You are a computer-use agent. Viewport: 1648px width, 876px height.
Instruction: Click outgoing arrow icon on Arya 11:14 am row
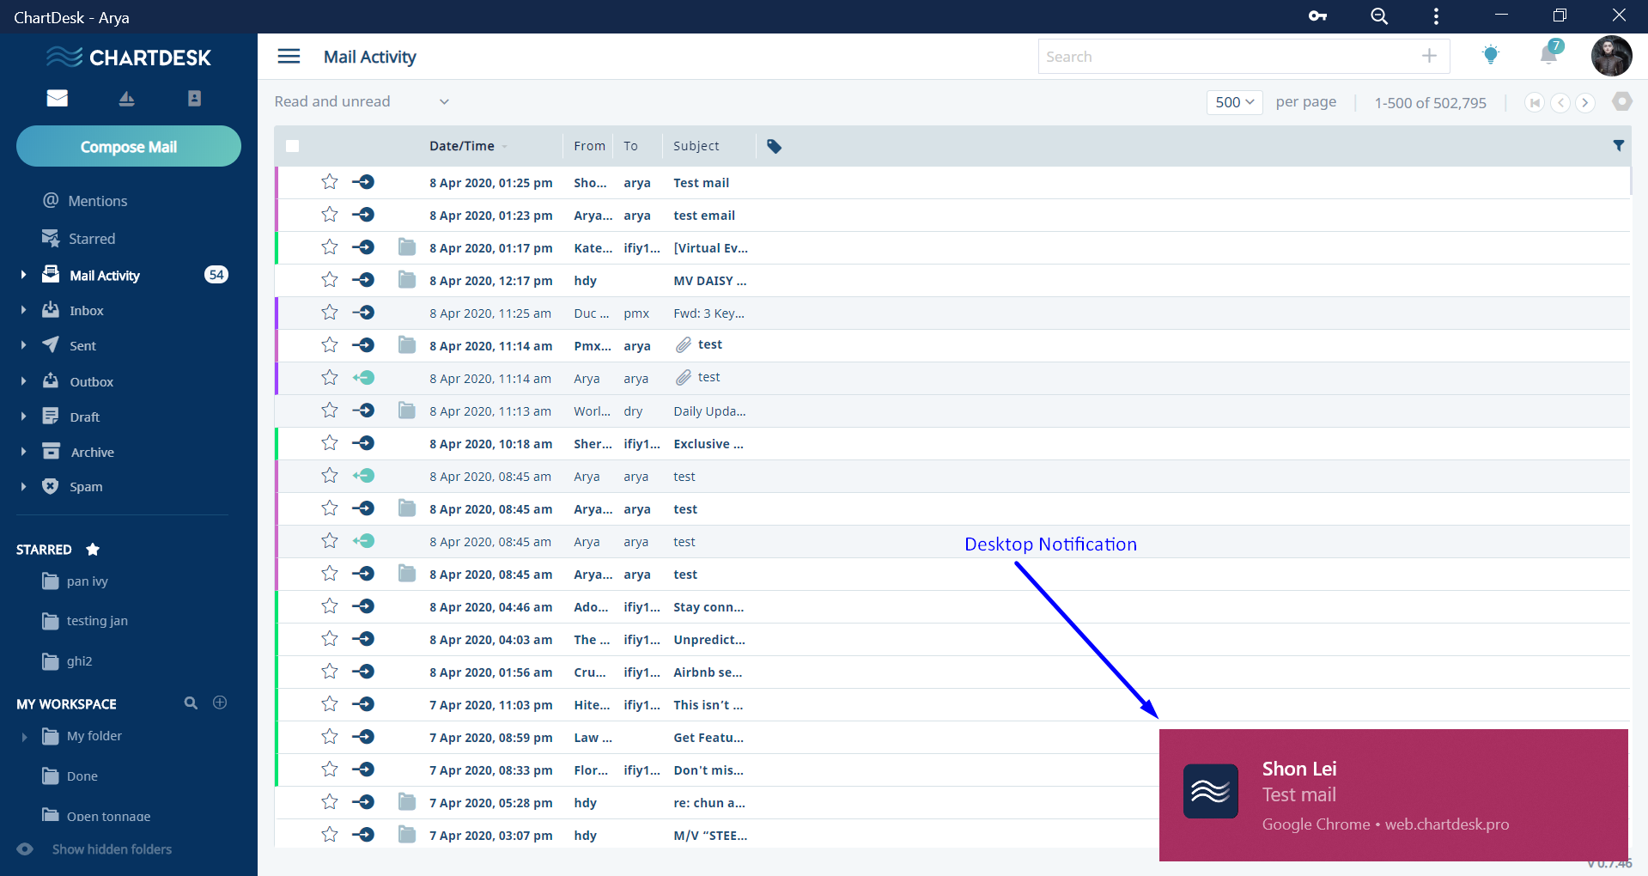click(x=363, y=378)
